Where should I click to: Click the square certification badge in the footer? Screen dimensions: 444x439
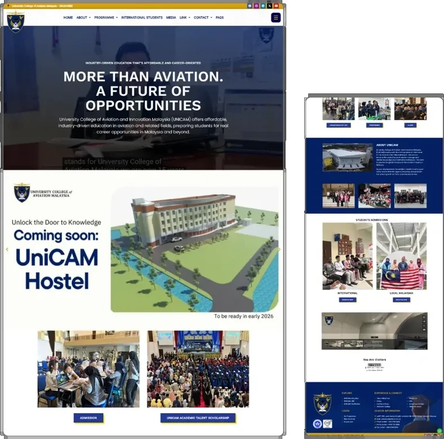tap(327, 423)
